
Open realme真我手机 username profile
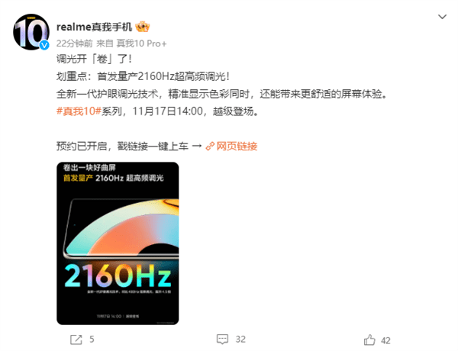pos(94,27)
